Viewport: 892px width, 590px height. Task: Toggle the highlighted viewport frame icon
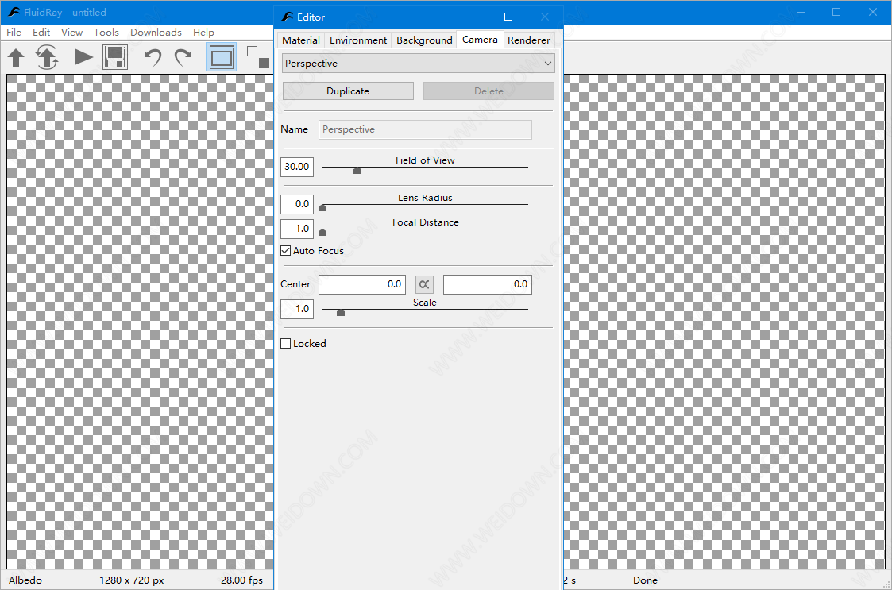pyautogui.click(x=222, y=57)
